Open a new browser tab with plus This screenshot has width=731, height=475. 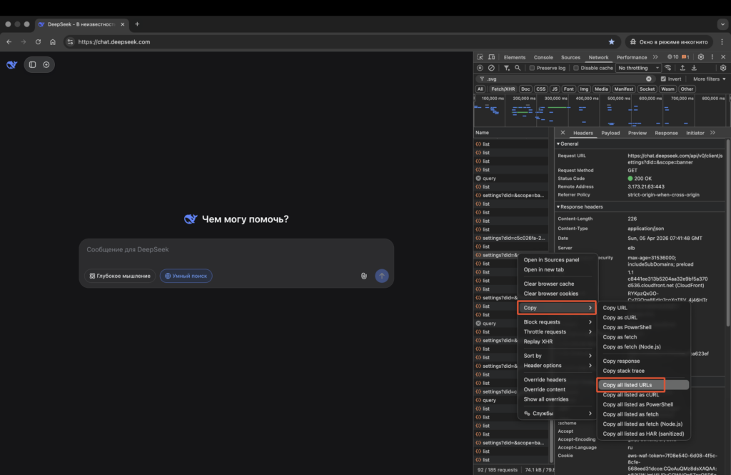[137, 24]
